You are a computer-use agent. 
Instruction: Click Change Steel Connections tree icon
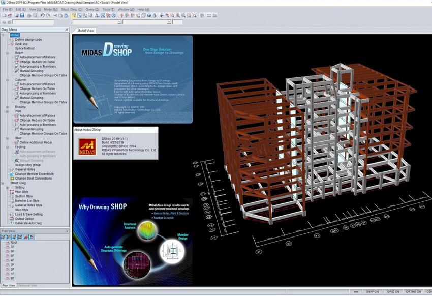point(12,179)
